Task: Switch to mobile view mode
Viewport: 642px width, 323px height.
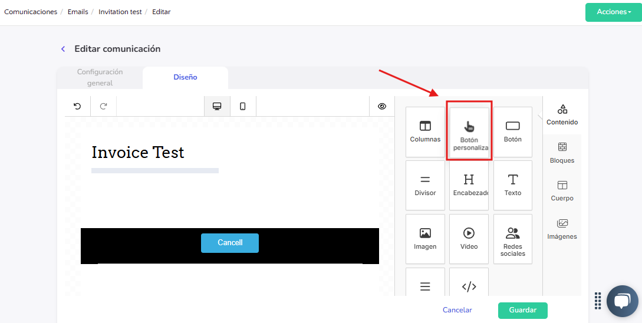Action: (242, 106)
